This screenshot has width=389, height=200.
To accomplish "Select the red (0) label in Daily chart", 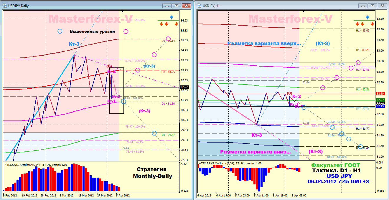I will coord(109,66).
